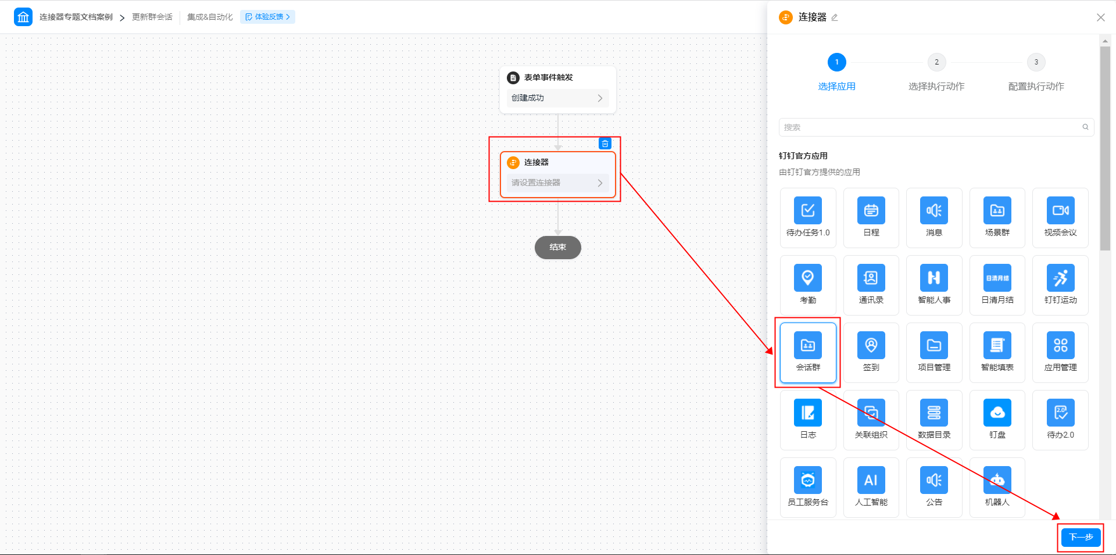Choose the 签到 check-in app
The width and height of the screenshot is (1116, 555).
coord(871,352)
